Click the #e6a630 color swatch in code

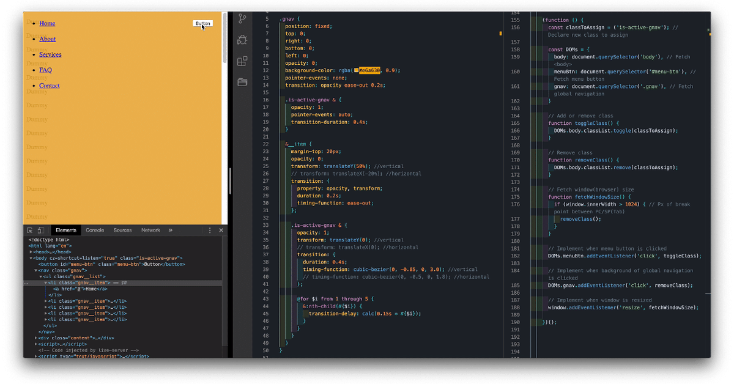click(356, 70)
